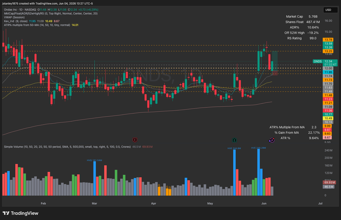Click the red earnings E marker in April
Image resolution: width=341 pixels, height=220 pixels.
[x=135, y=140]
